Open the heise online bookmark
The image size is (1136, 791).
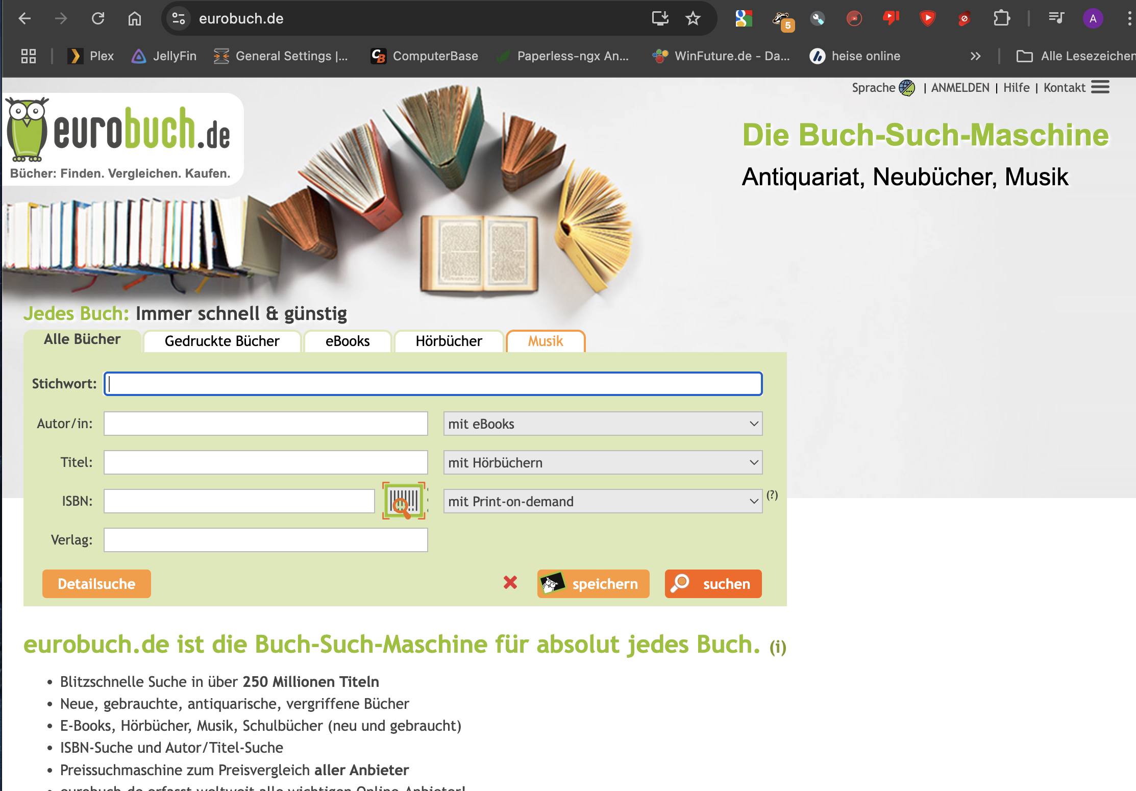coord(855,56)
